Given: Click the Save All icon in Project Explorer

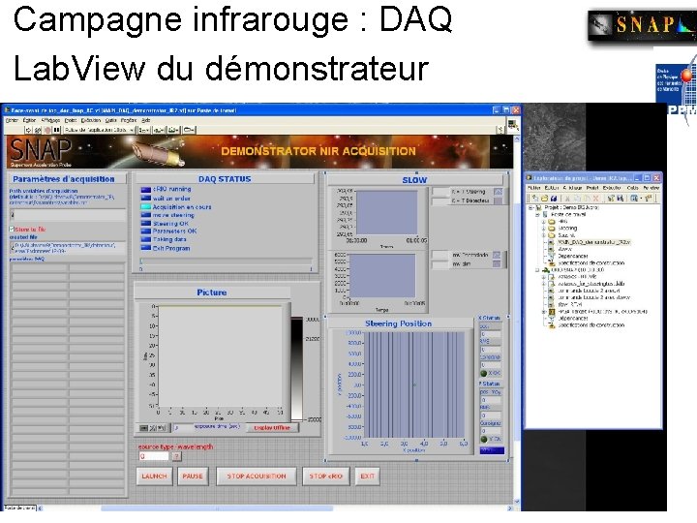Looking at the screenshot, I should point(554,199).
